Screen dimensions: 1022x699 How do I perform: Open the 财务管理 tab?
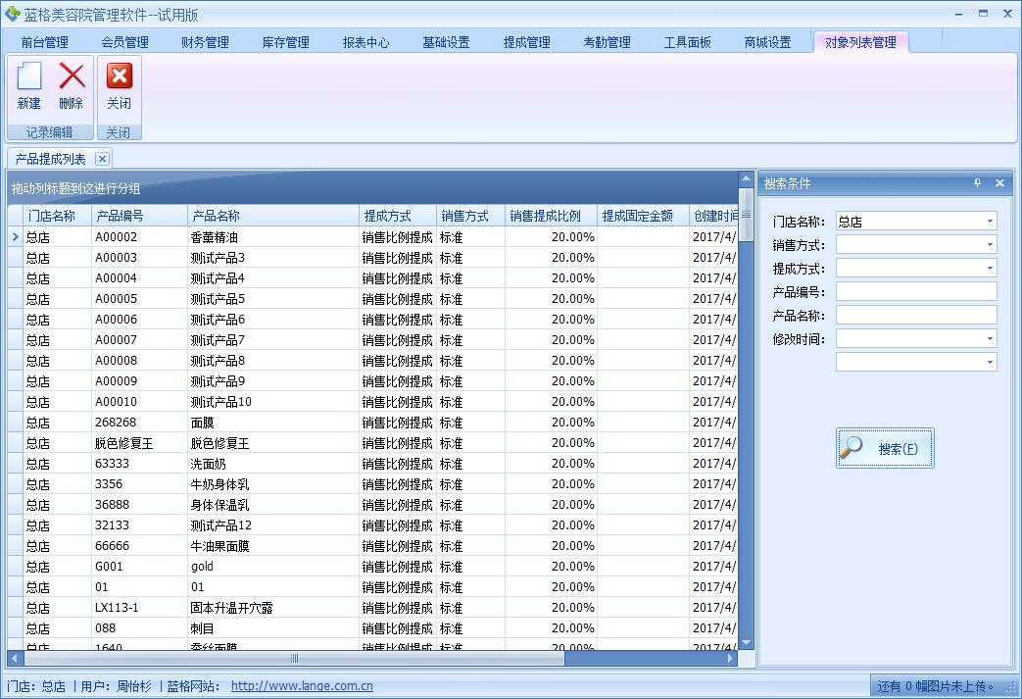pyautogui.click(x=205, y=42)
